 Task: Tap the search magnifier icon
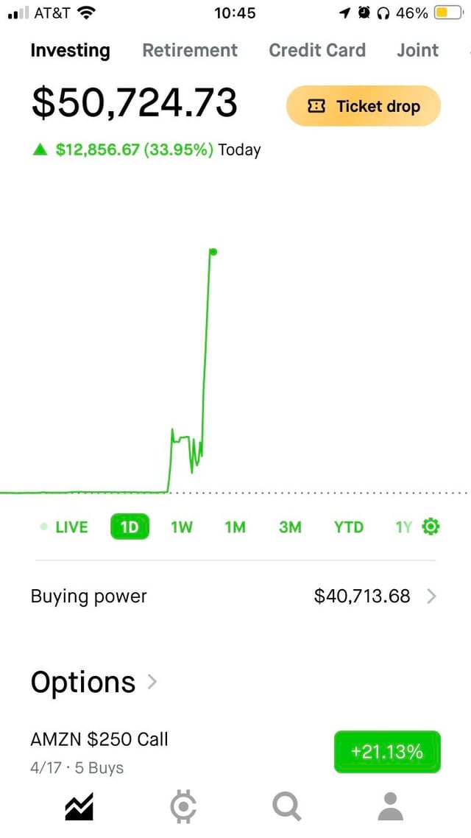(286, 806)
